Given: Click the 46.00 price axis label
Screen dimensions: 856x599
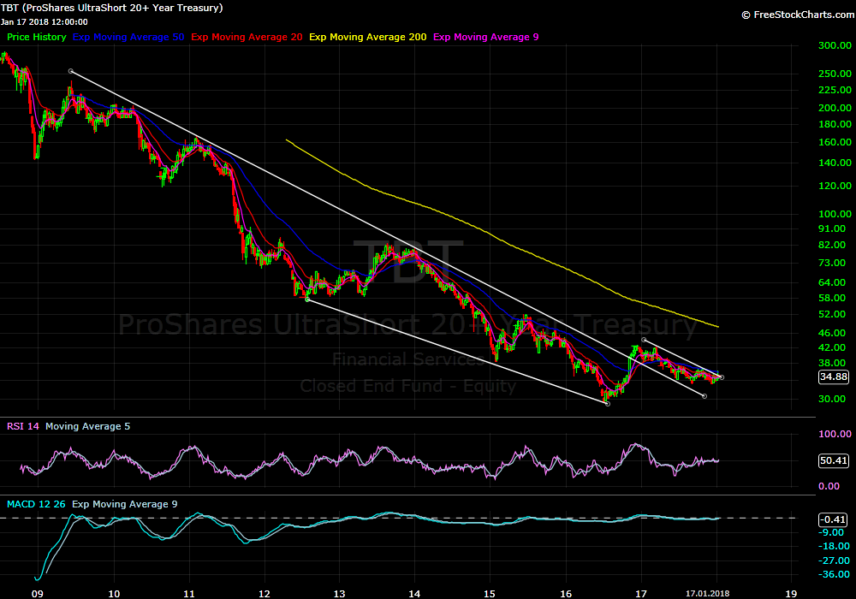Looking at the screenshot, I should point(832,333).
